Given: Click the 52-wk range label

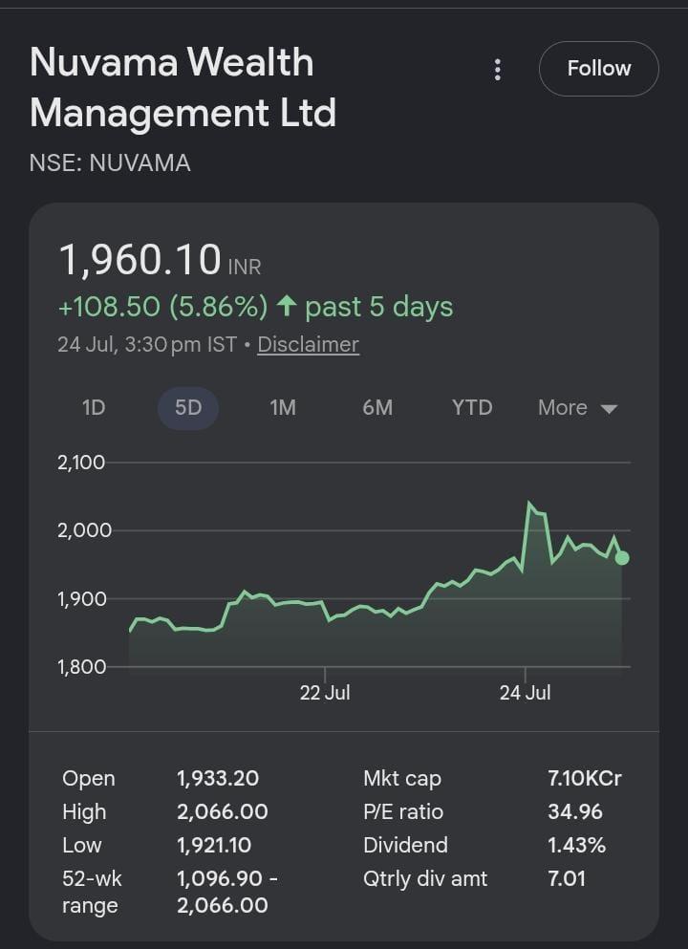Looking at the screenshot, I should click(92, 892).
